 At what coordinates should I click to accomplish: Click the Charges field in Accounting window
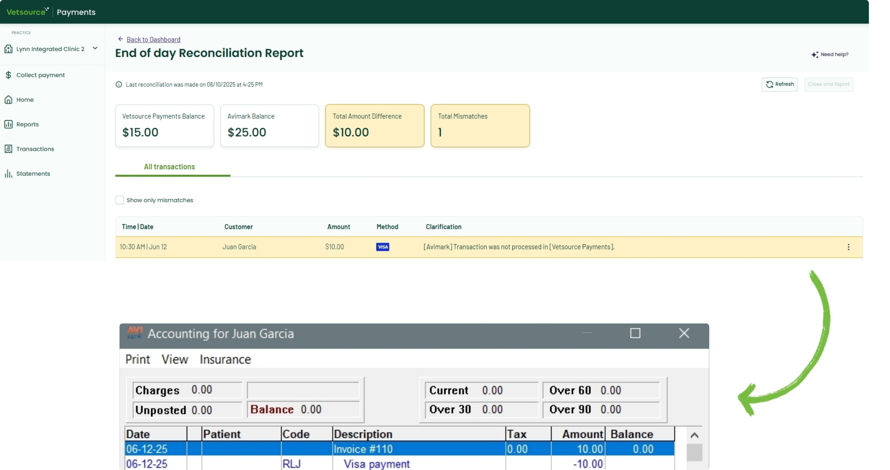click(x=187, y=390)
